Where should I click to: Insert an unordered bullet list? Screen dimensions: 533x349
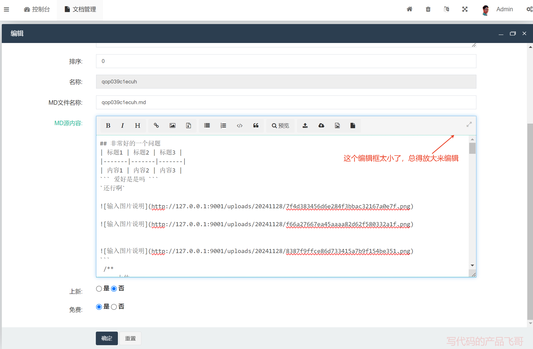tap(207, 126)
